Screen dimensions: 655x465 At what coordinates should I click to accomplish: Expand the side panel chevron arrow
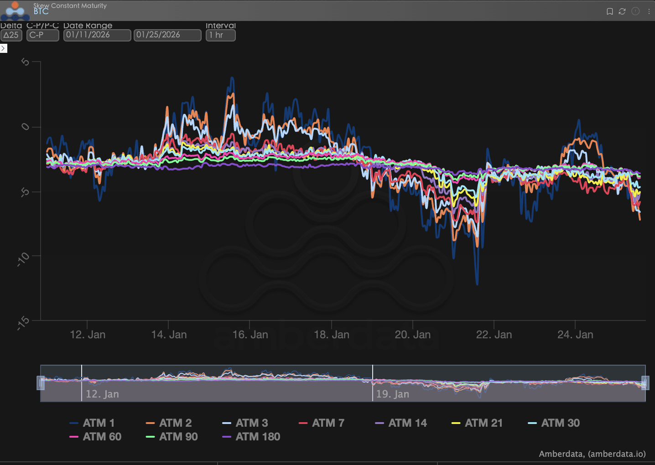(4, 48)
